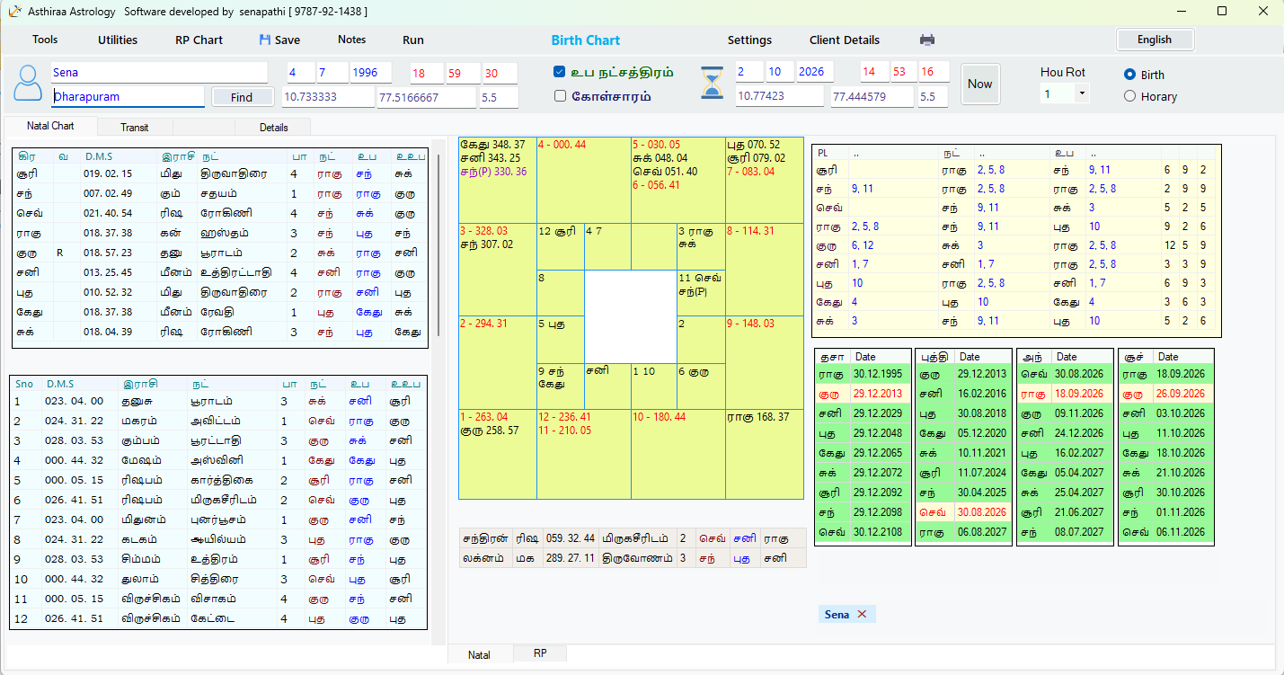Click the English language button
This screenshot has height=675, width=1284.
1155,40
